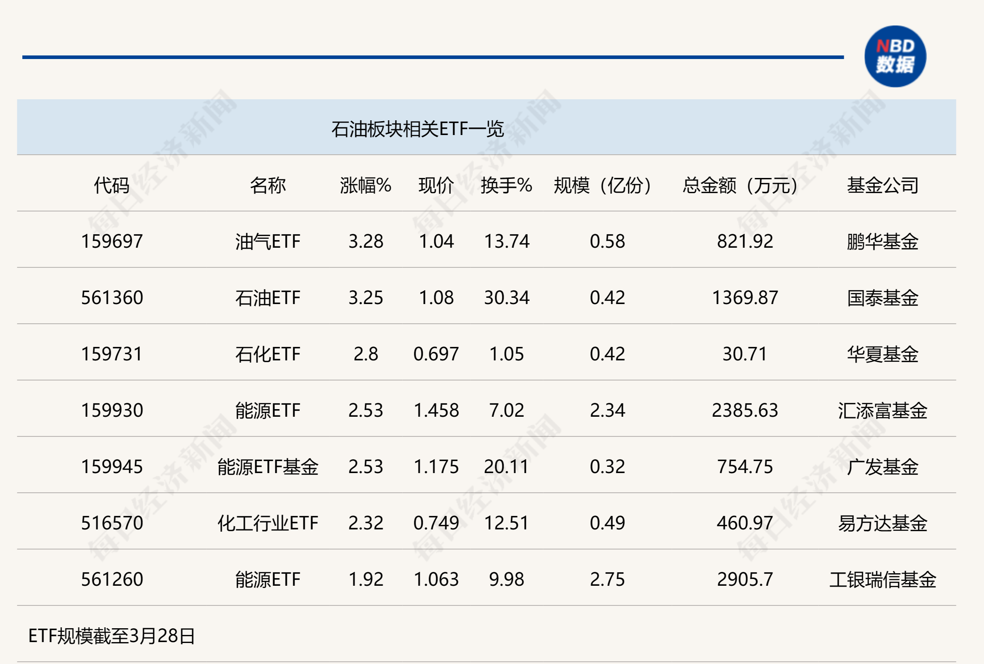The image size is (984, 664).
Task: Click the 石化ETF row name
Action: tap(268, 354)
